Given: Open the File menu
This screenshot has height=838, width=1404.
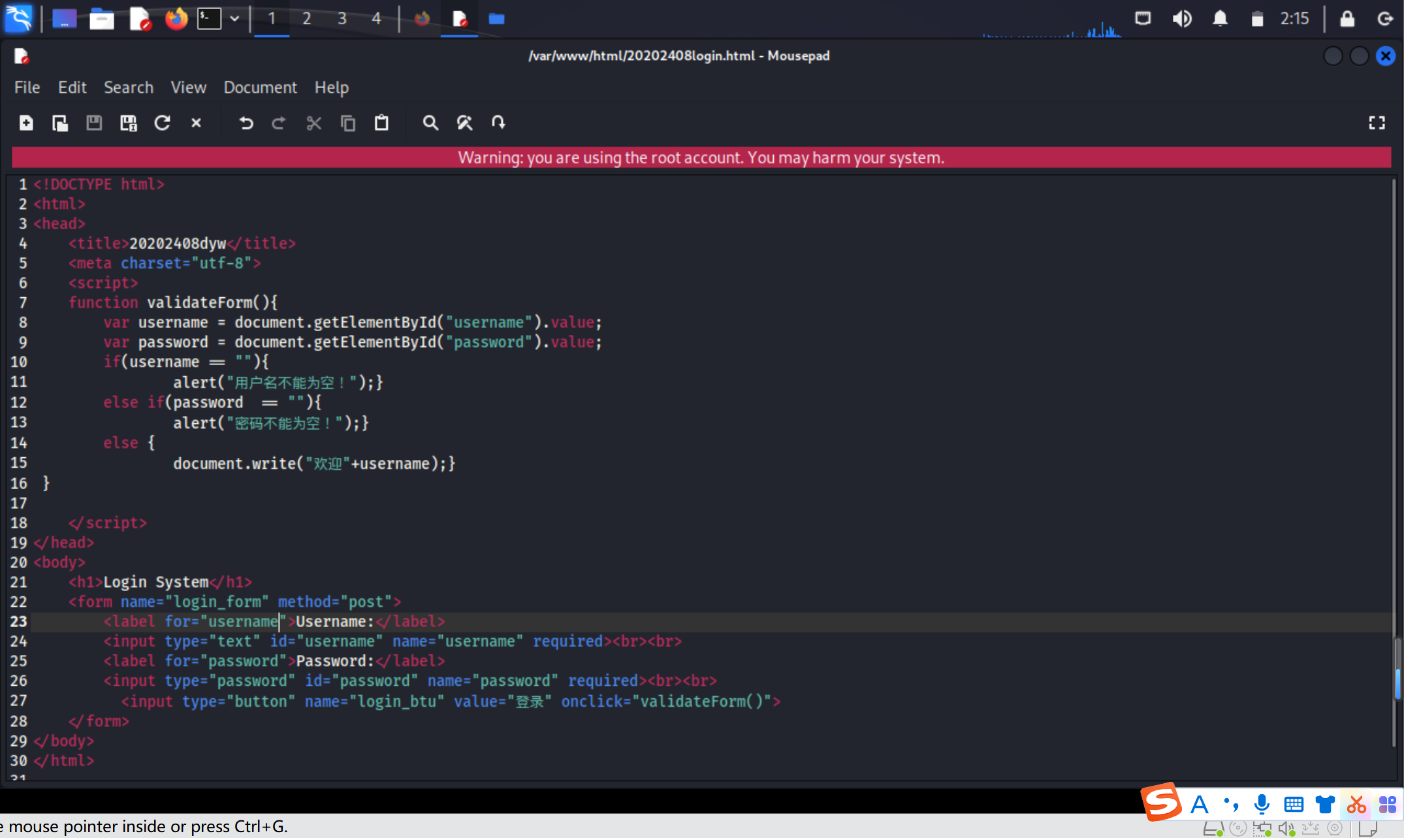Looking at the screenshot, I should [27, 88].
